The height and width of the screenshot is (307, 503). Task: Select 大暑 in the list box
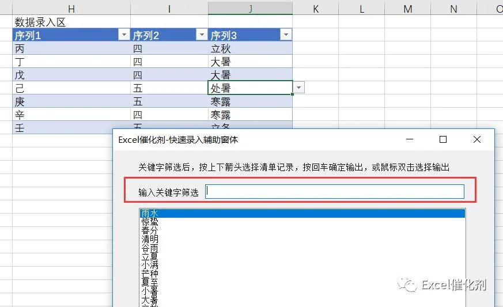(x=302, y=300)
